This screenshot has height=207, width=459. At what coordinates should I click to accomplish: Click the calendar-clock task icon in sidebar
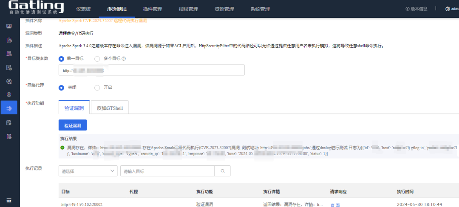click(x=9, y=40)
